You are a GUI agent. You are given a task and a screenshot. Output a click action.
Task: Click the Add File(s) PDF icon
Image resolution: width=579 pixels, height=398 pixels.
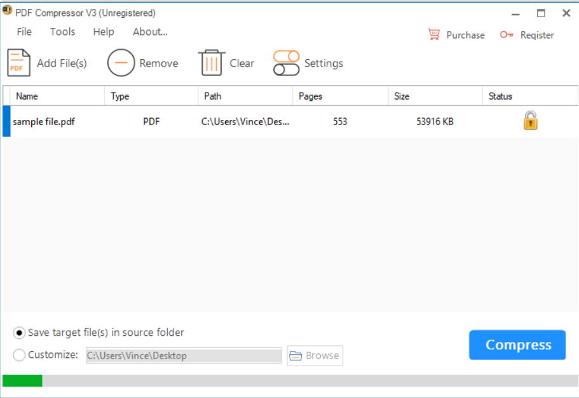click(18, 62)
